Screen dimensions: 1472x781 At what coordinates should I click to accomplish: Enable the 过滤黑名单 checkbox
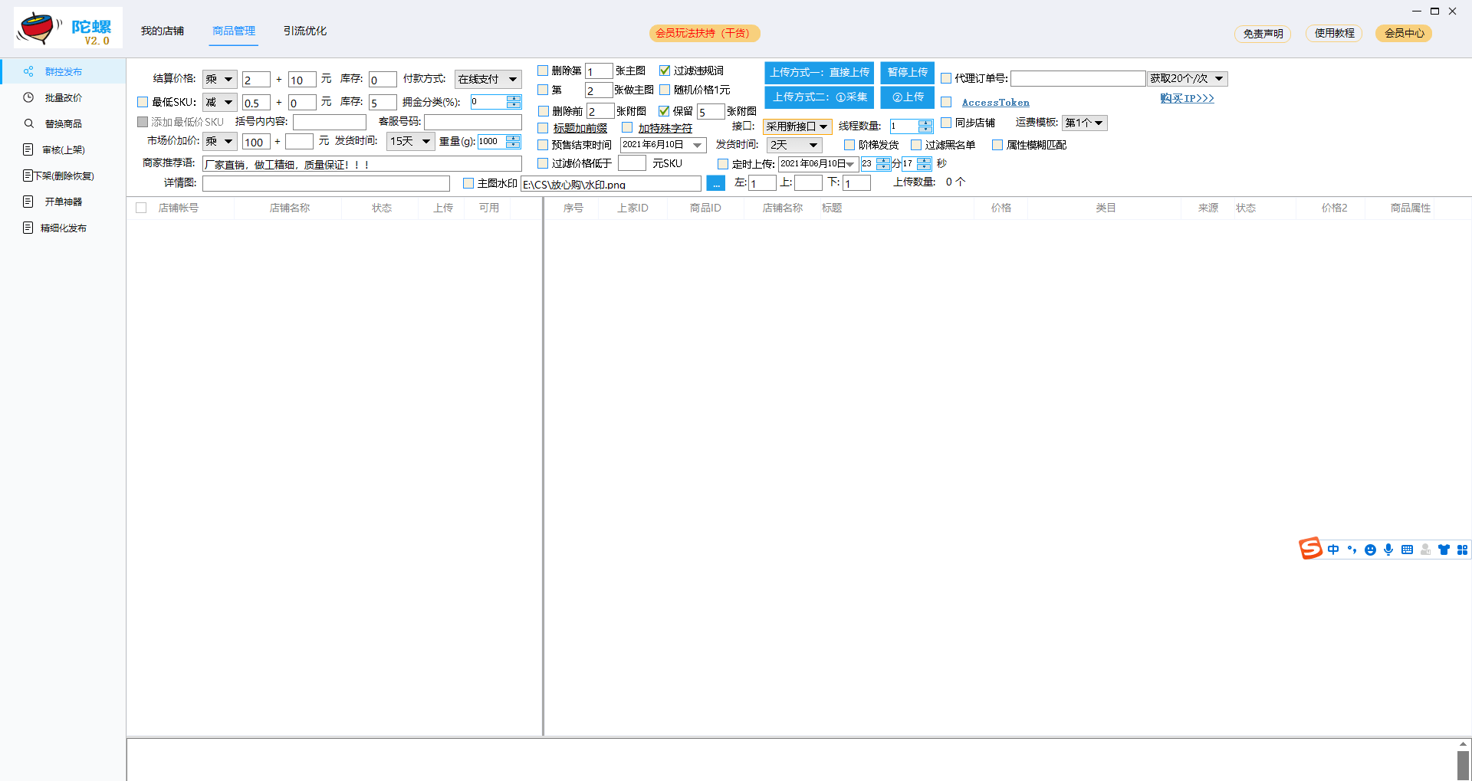[x=916, y=145]
